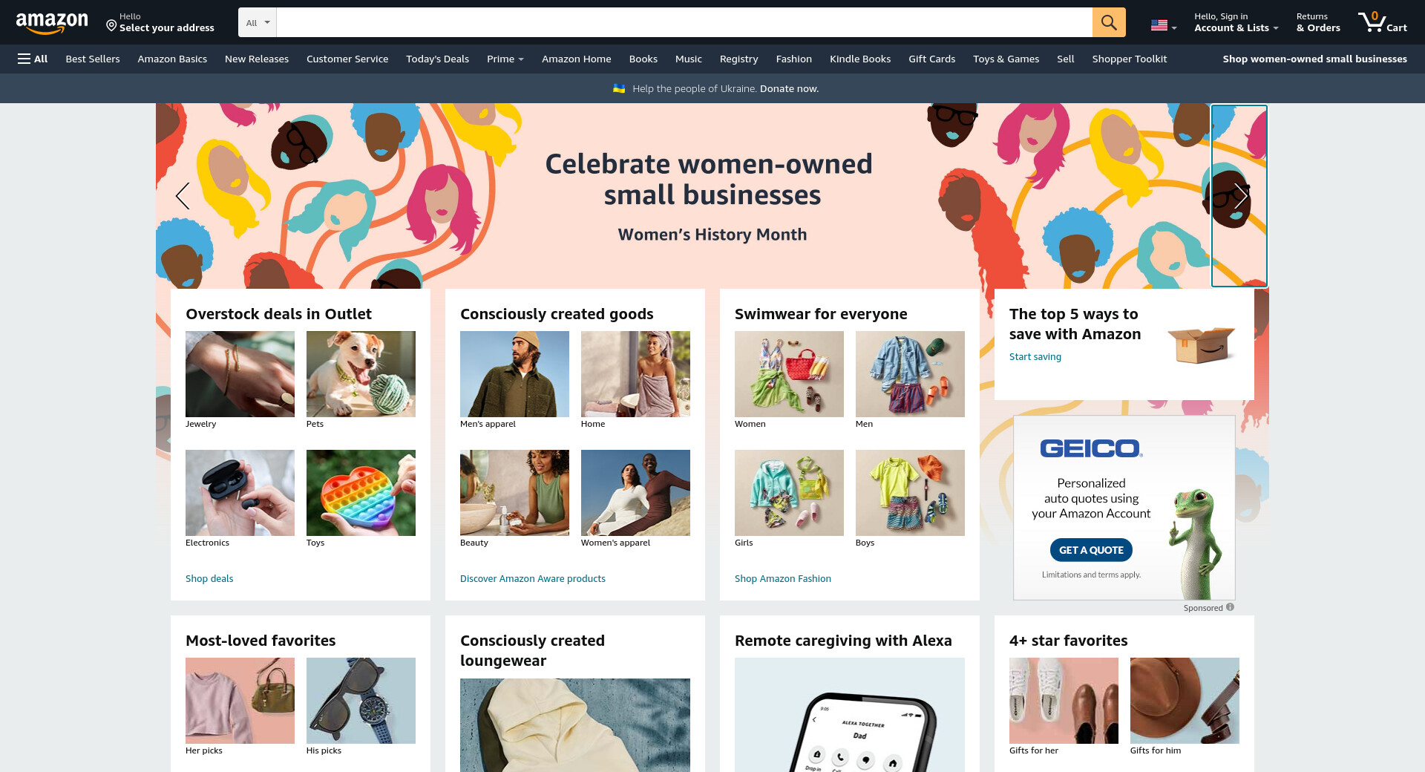Select Gift Cards from navigation bar
This screenshot has width=1425, height=772.
[x=931, y=59]
